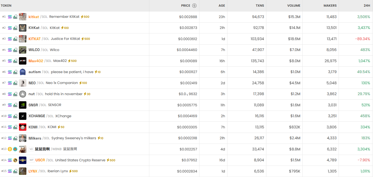Click the cat thumbnail for KitKat row #2
The height and width of the screenshot is (177, 373).
pos(23,28)
